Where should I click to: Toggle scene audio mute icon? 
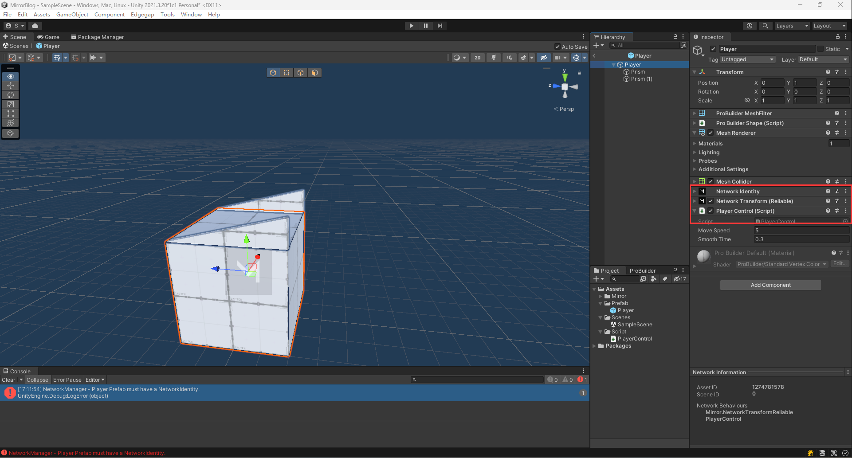(x=510, y=58)
